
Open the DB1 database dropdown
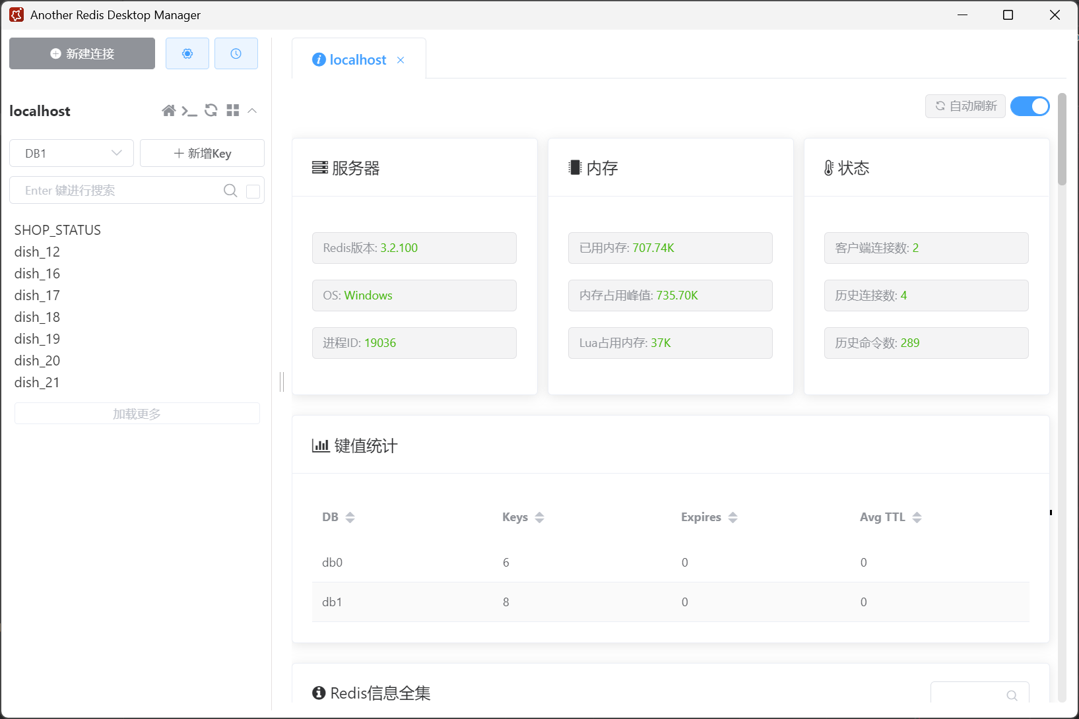[x=71, y=153]
